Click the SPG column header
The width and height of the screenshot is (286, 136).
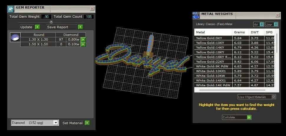(x=269, y=32)
